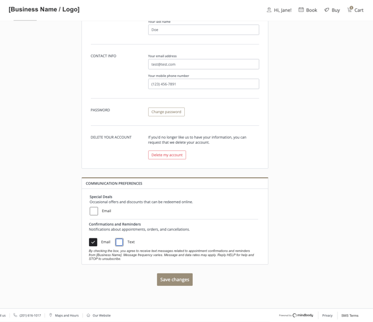Screen dimensions: 373x322
Task: Click the calendar icon next to Book
Action: [x=301, y=9]
